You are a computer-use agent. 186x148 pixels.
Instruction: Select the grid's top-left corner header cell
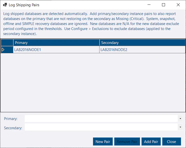(x=7, y=43)
